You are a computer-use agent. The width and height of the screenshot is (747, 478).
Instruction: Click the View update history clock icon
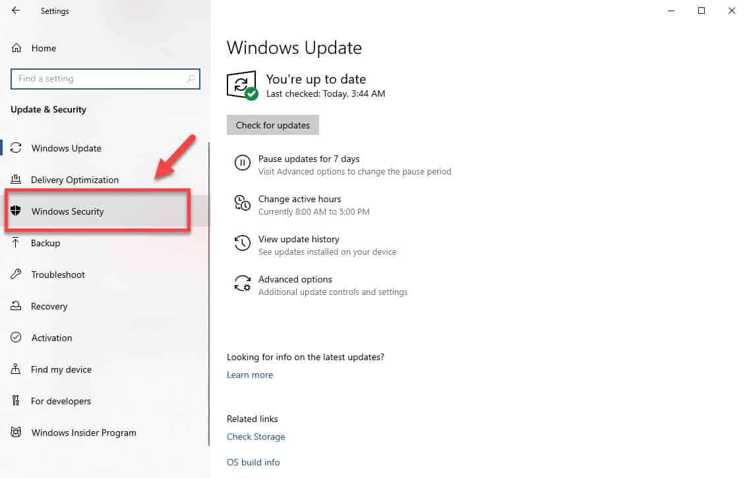click(x=242, y=243)
